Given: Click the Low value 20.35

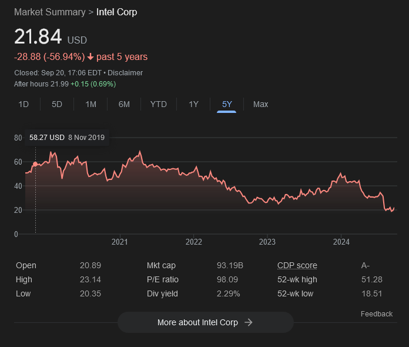Looking at the screenshot, I should tap(90, 293).
